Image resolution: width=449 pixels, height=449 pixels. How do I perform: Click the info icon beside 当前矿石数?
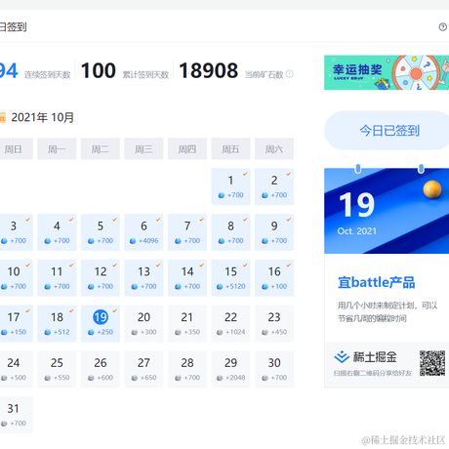[289, 74]
